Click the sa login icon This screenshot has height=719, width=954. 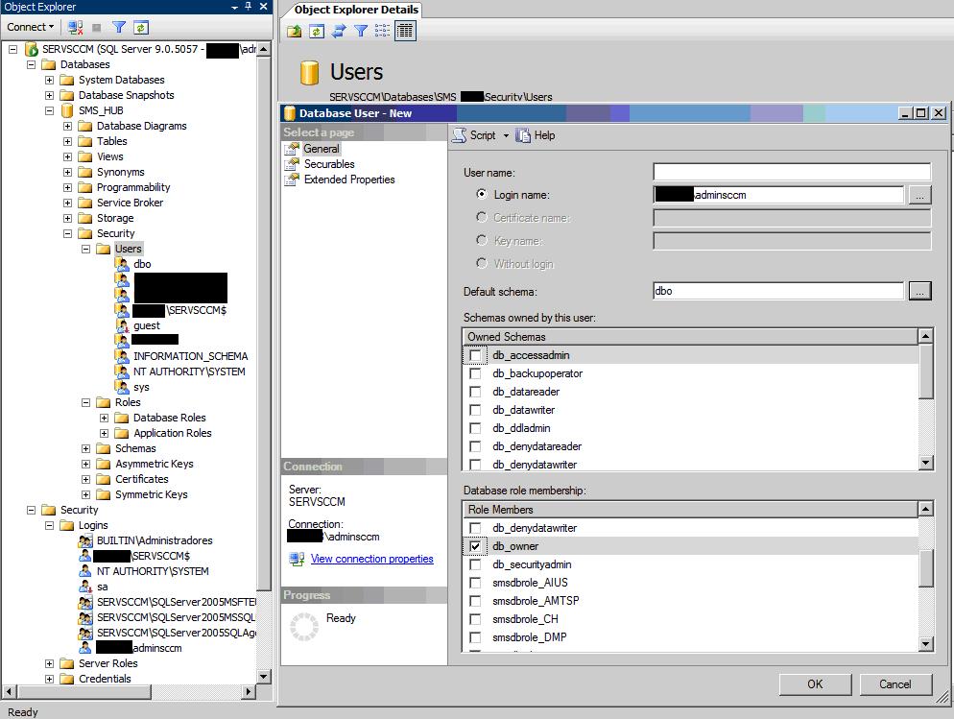(85, 587)
